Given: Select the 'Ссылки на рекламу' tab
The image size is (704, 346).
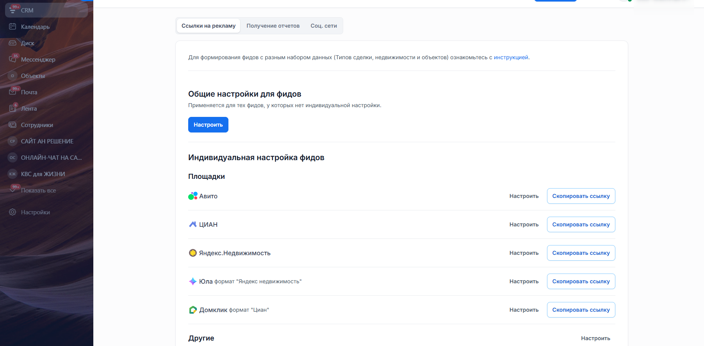Looking at the screenshot, I should pos(208,26).
